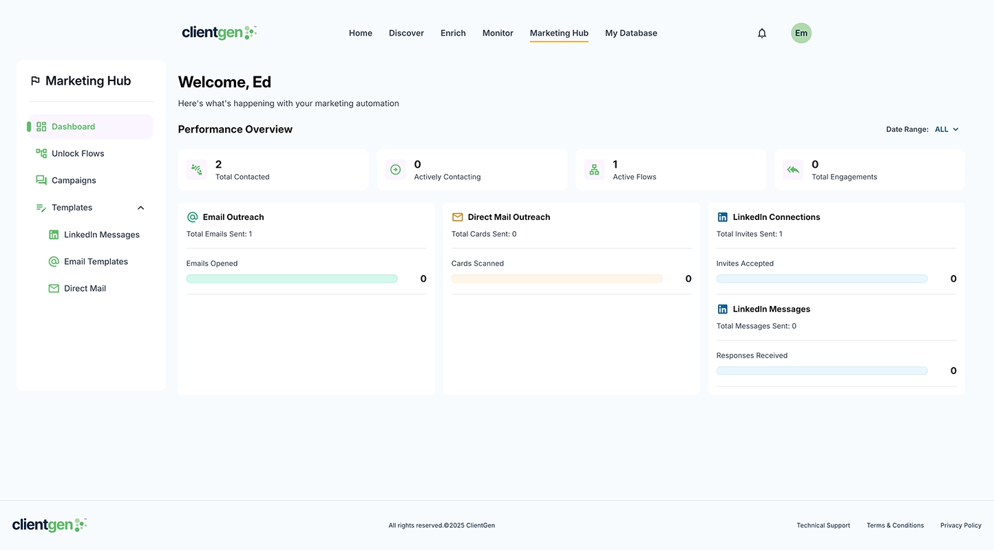Image resolution: width=994 pixels, height=550 pixels.
Task: Select Campaigns from the sidebar
Action: pos(74,180)
